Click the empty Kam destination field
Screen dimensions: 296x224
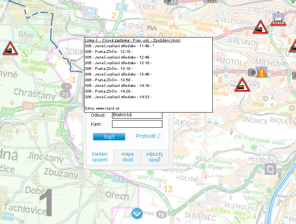point(137,124)
